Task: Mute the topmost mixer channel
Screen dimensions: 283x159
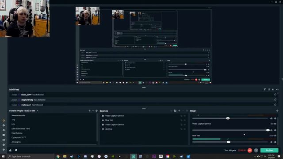Action: pos(271,118)
